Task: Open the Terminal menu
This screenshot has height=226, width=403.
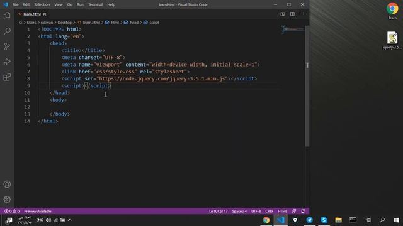Action: click(95, 4)
